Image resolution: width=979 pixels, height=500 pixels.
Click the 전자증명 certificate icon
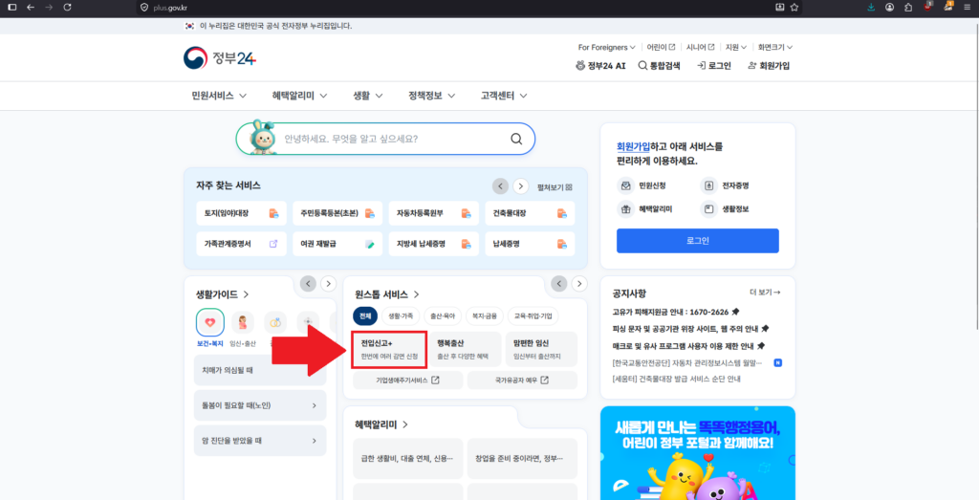click(708, 186)
